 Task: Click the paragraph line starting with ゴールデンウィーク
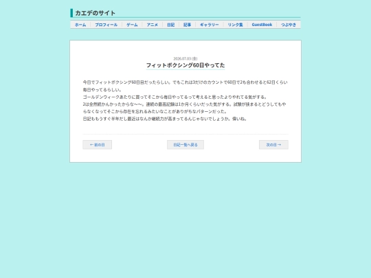tap(175, 97)
